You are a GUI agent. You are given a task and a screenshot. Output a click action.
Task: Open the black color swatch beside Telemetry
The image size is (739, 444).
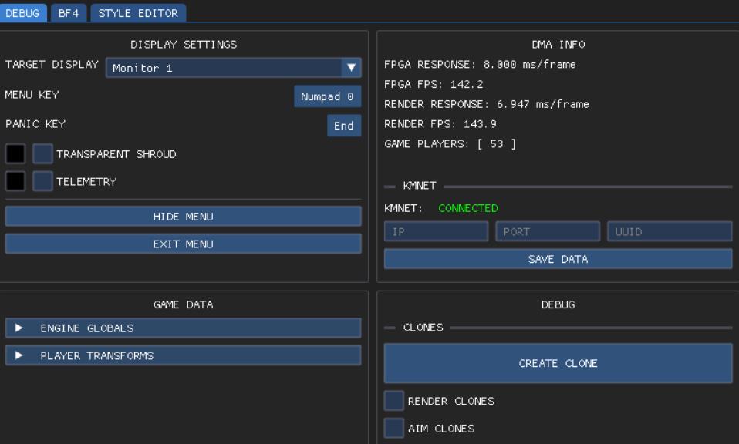point(15,181)
